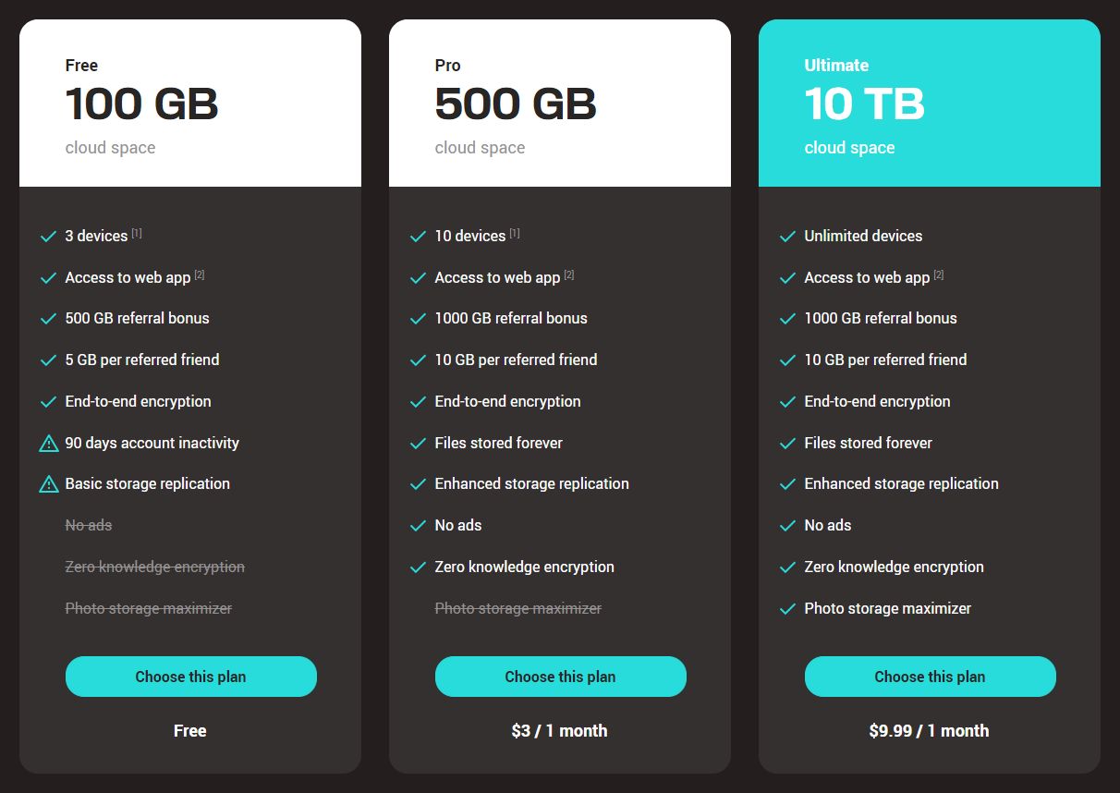
Task: Click the Ultimate plan Photo storage maximizer checkmark
Action: [787, 609]
